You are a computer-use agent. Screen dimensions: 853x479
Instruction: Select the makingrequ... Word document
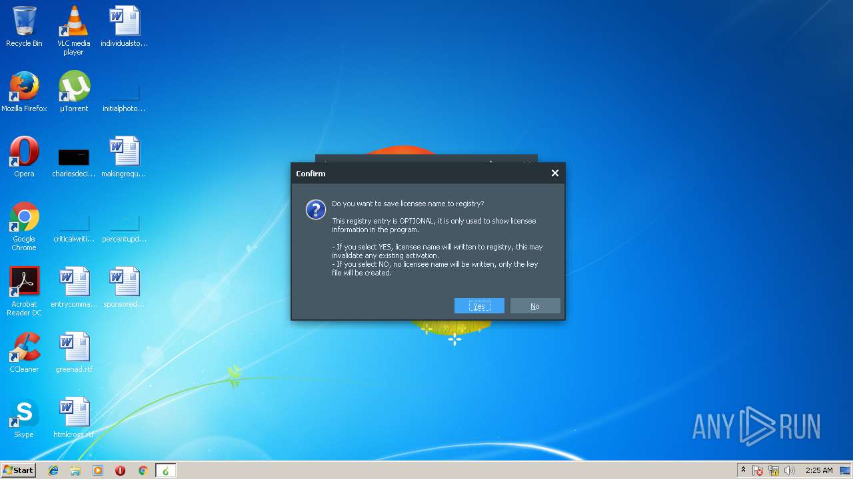tap(124, 157)
